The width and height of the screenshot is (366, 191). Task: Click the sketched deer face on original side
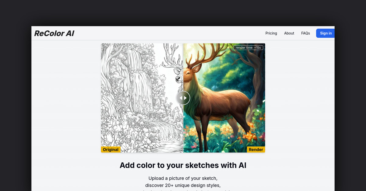[x=178, y=75]
